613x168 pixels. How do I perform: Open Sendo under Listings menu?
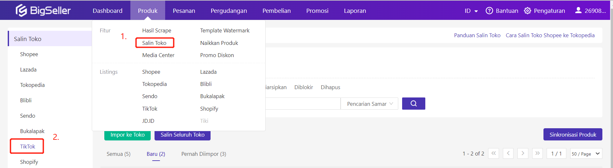150,96
